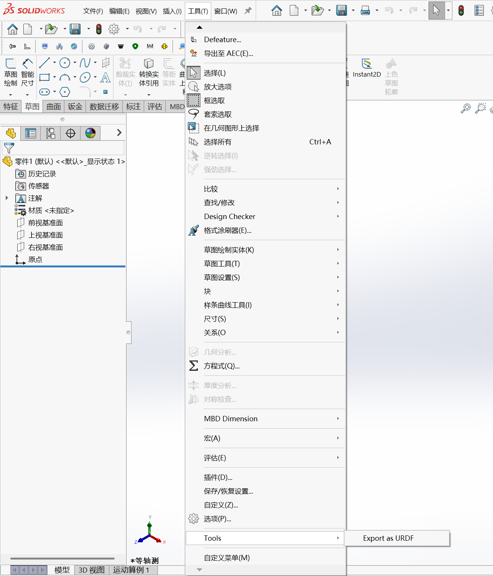
Task: Open the FeatureManager design tree tab
Action: (11, 133)
